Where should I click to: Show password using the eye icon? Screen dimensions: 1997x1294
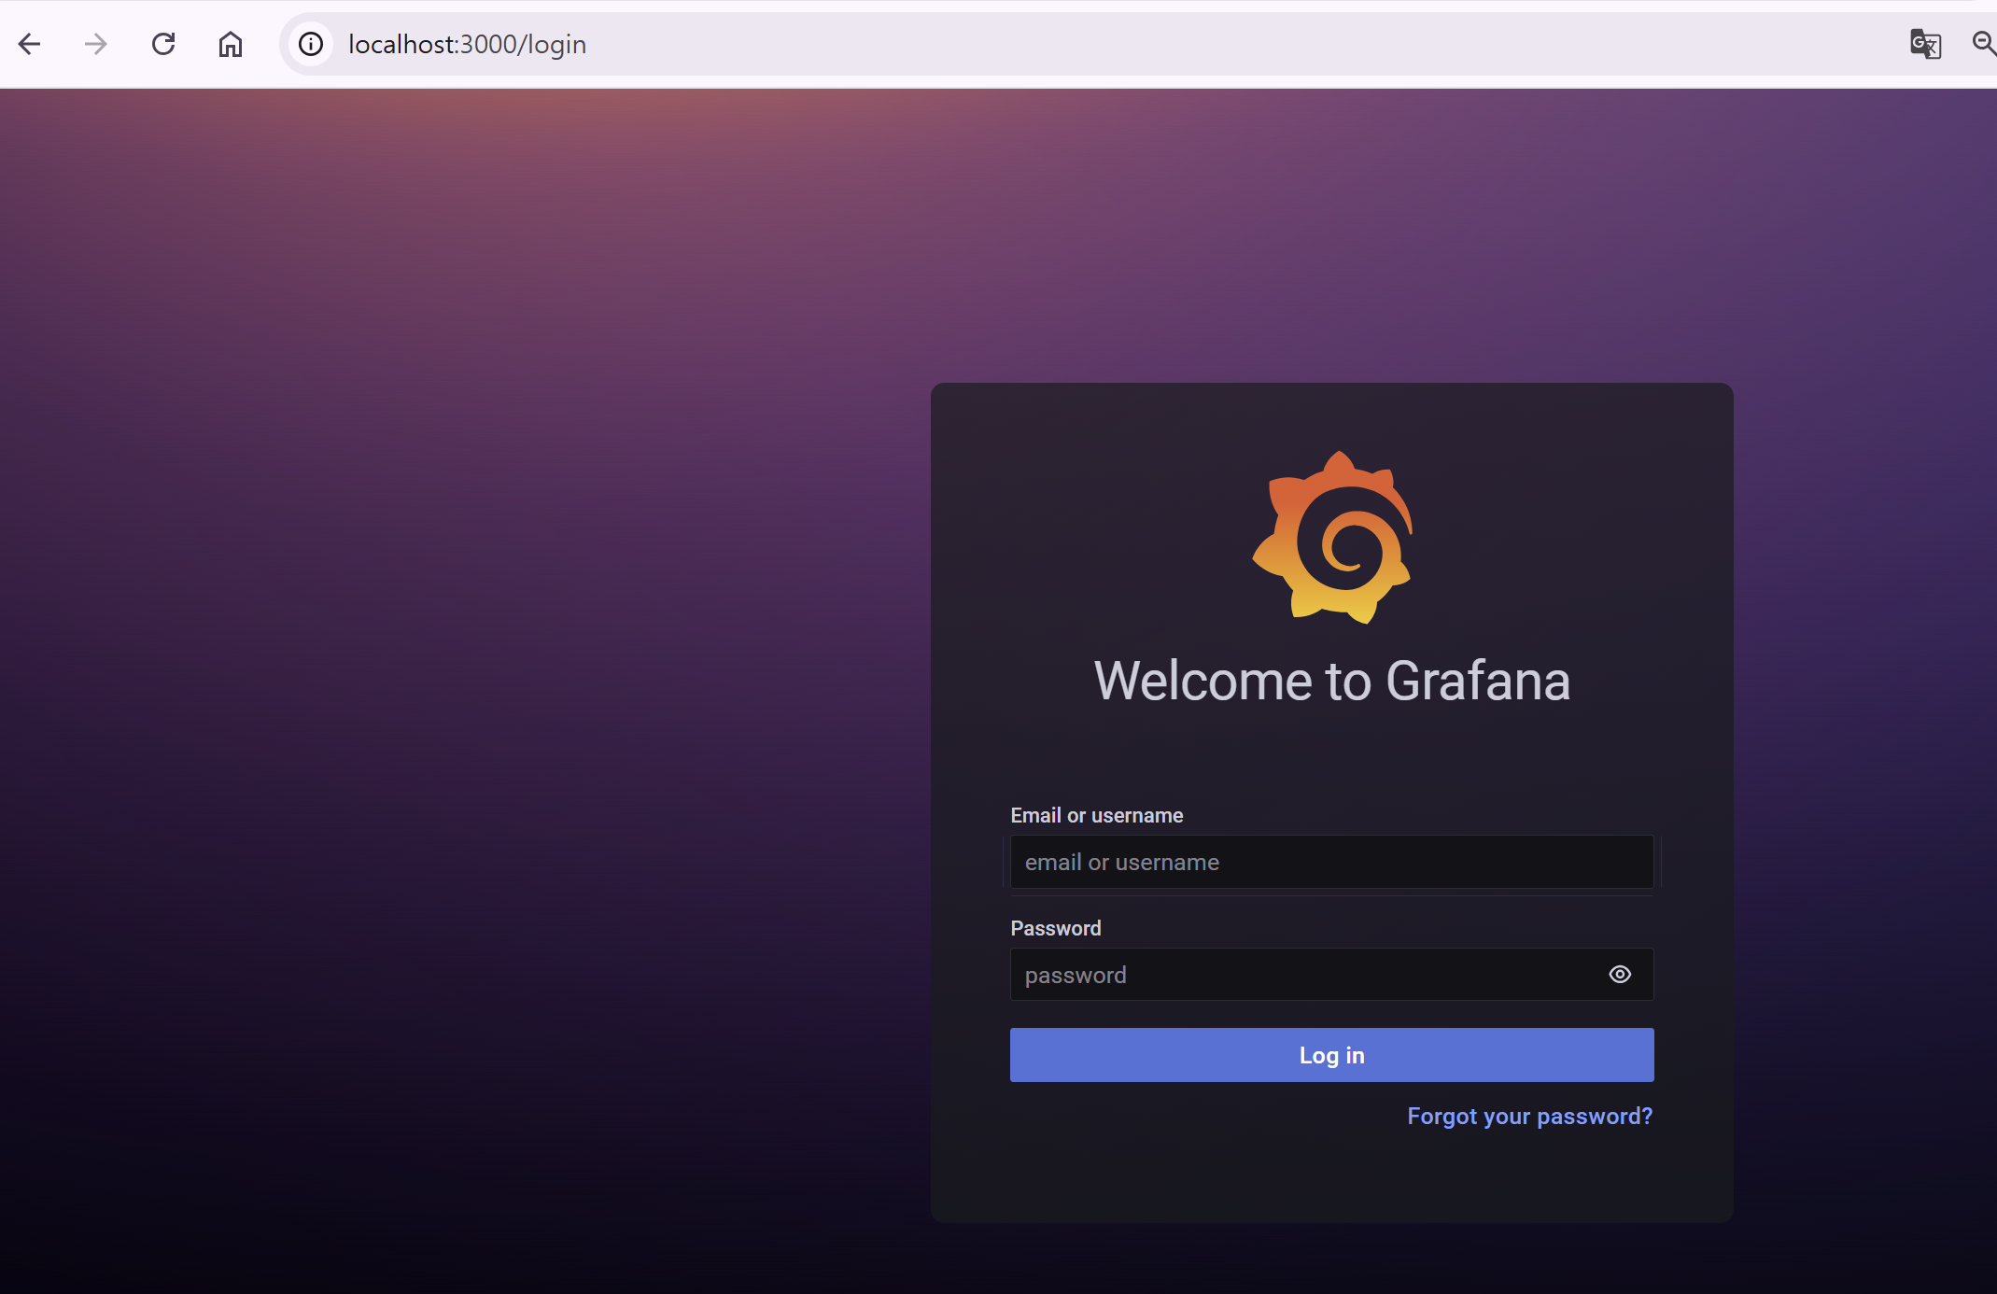click(1620, 975)
